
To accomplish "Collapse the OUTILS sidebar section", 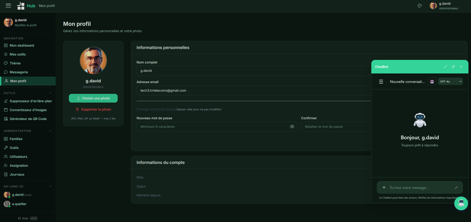I will 50,93.
